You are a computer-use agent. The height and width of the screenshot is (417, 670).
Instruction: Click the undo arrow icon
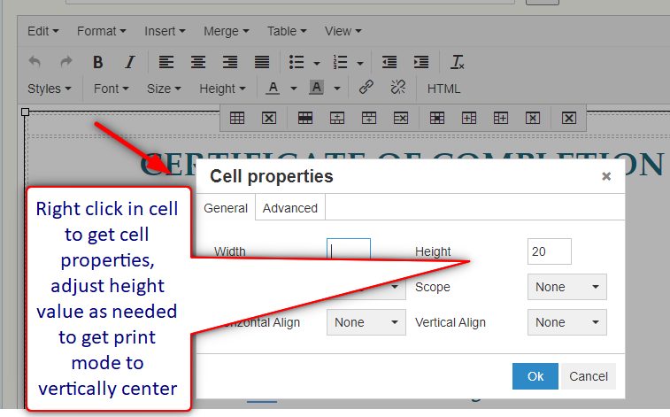click(x=35, y=62)
